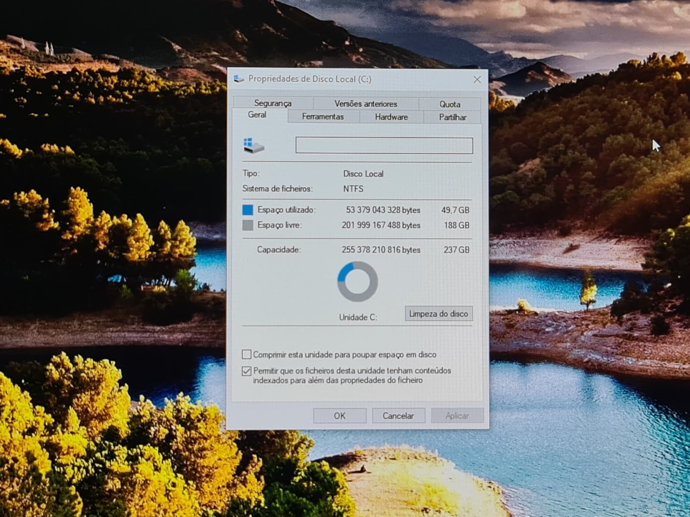Click the Espaço utilizado label

[287, 210]
